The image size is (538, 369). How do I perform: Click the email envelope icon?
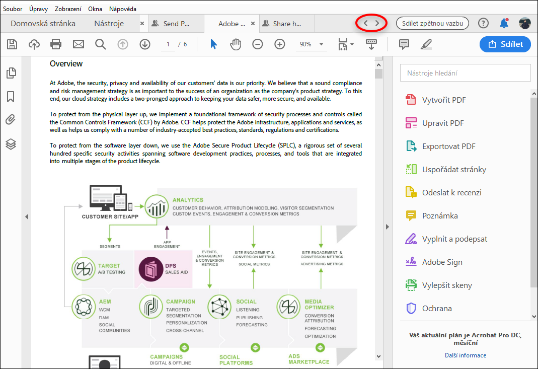coord(78,44)
